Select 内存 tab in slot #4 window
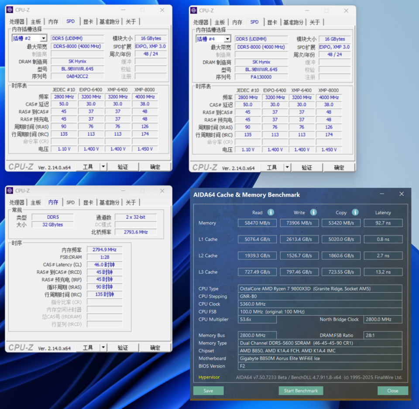The width and height of the screenshot is (419, 409). pyautogui.click(x=237, y=22)
